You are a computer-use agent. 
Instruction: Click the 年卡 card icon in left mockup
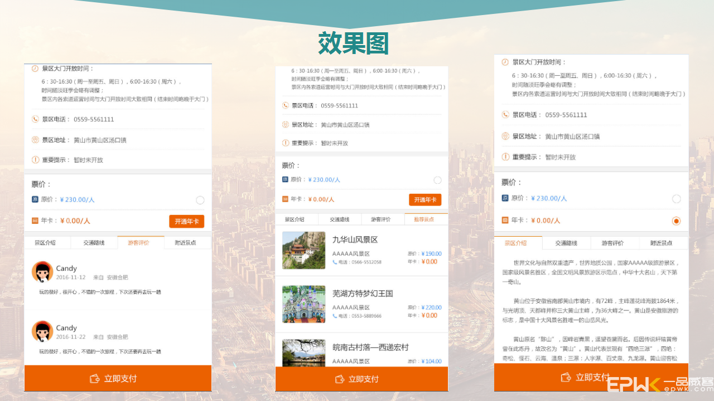(x=35, y=221)
